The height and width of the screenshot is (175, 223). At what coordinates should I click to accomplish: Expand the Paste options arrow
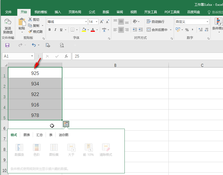(22, 32)
